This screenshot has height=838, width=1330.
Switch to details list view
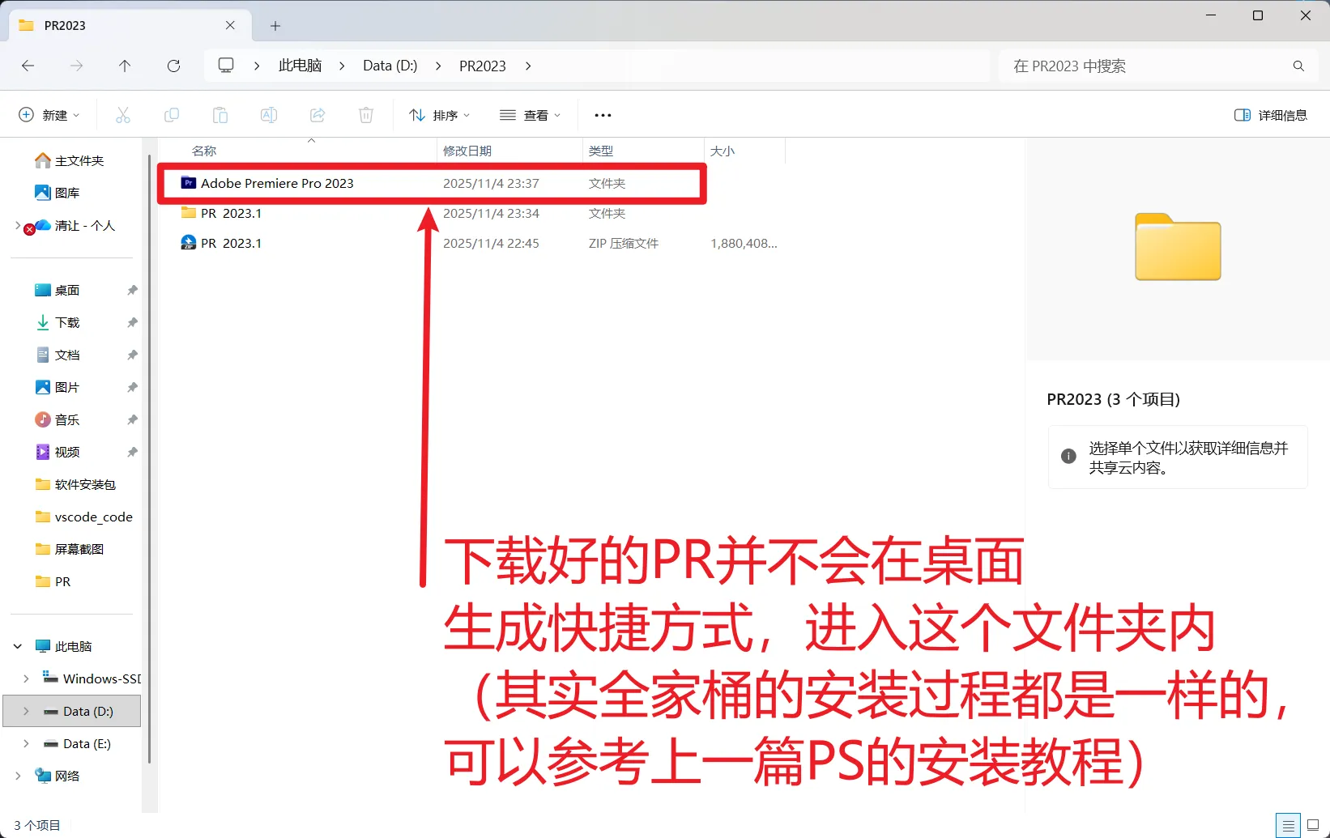(x=1288, y=825)
